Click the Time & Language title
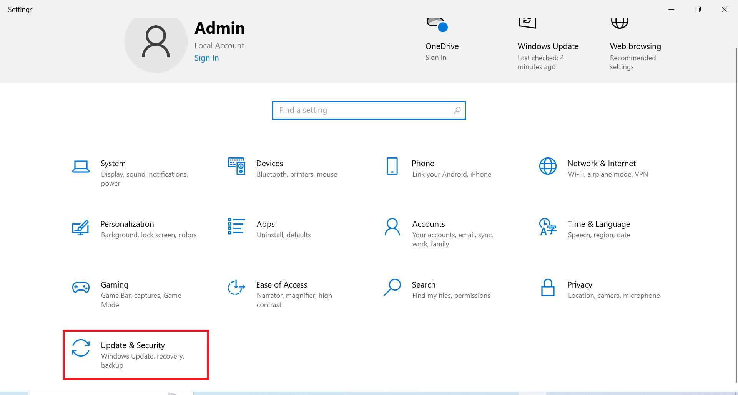This screenshot has height=395, width=738. tap(599, 224)
